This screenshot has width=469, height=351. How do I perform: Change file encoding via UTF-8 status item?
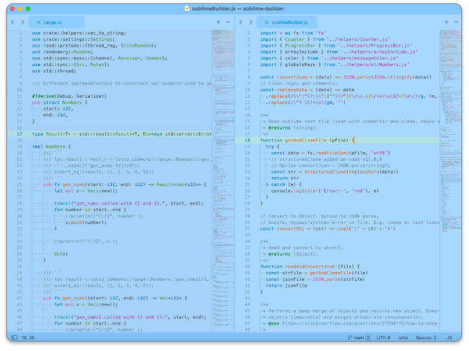click(383, 338)
